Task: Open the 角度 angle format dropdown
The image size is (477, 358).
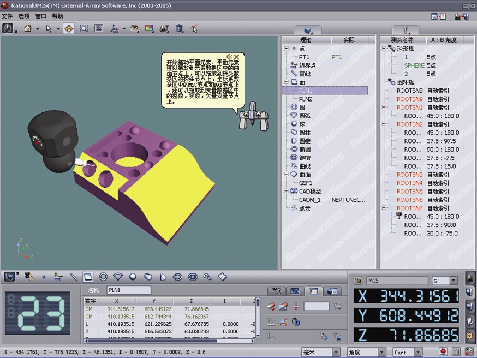Action: tap(381, 353)
